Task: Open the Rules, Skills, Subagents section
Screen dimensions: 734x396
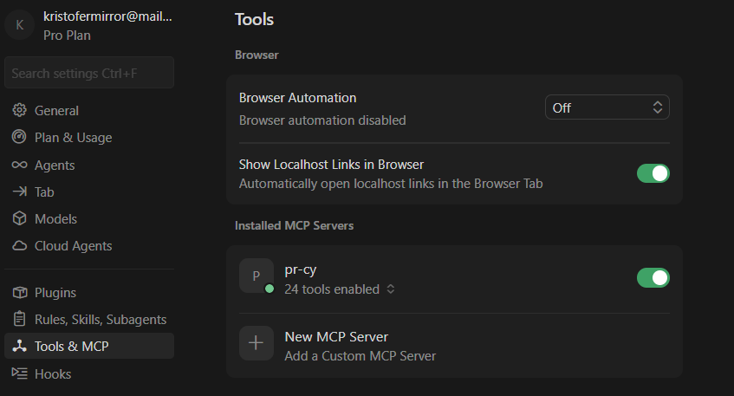Action: [x=100, y=320]
